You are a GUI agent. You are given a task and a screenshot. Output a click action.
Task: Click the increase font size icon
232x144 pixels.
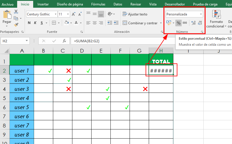74,14
